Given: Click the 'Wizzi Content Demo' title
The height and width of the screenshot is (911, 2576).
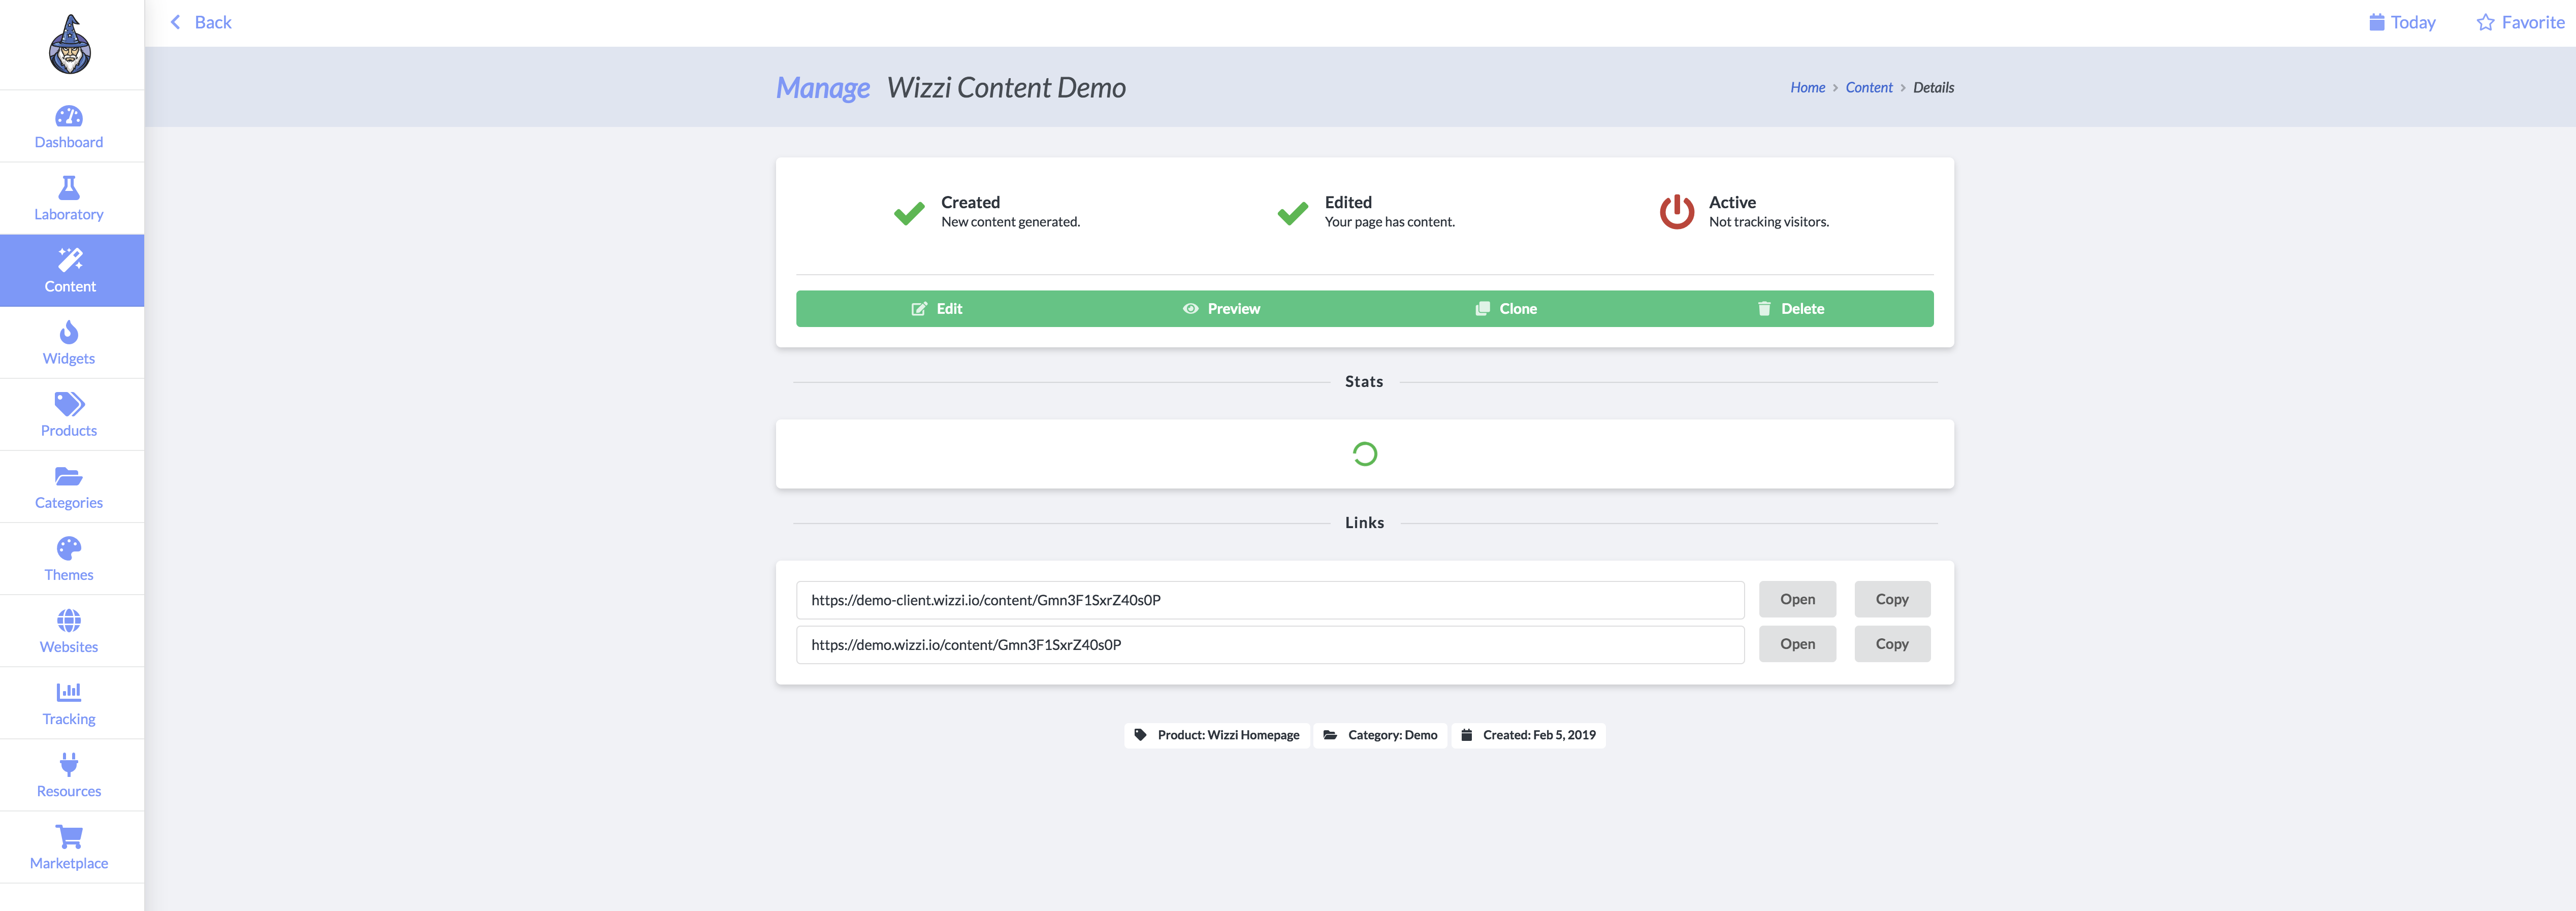Looking at the screenshot, I should coord(1006,88).
